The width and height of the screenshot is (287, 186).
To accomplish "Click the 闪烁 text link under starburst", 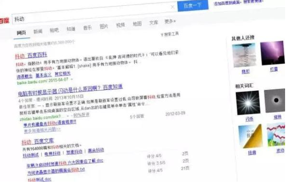I will tap(250, 119).
